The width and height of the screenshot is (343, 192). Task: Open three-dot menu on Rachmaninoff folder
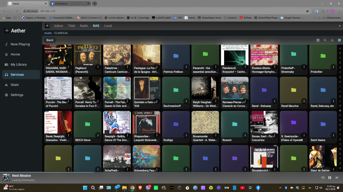pos(186,101)
